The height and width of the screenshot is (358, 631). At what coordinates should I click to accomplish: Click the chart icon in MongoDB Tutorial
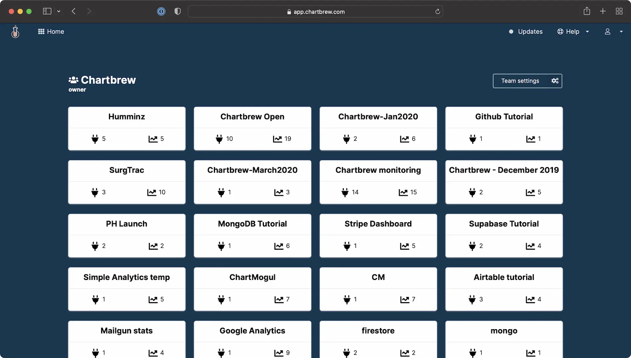(279, 246)
